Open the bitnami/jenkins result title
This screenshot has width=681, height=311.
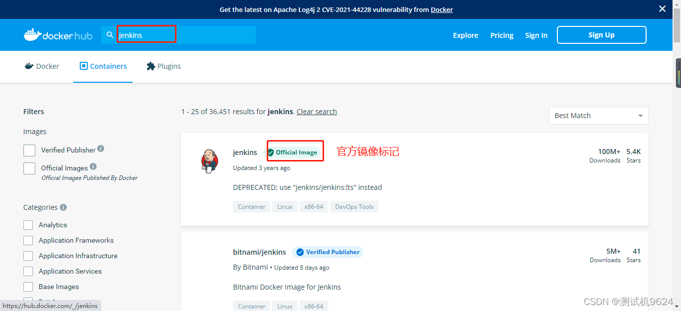tap(259, 252)
